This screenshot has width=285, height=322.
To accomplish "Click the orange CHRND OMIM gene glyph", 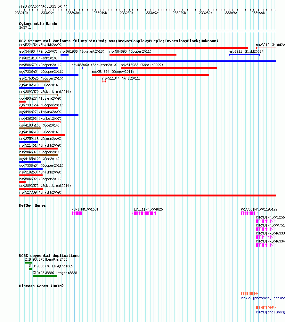I will tap(266, 308).
